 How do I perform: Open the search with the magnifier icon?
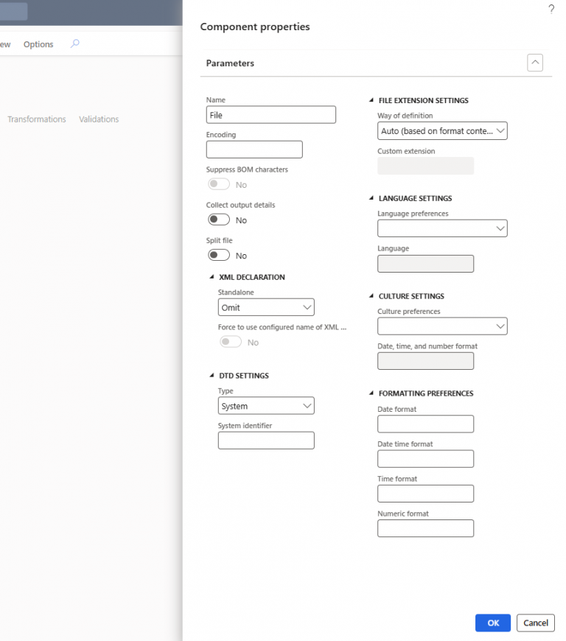(x=74, y=43)
